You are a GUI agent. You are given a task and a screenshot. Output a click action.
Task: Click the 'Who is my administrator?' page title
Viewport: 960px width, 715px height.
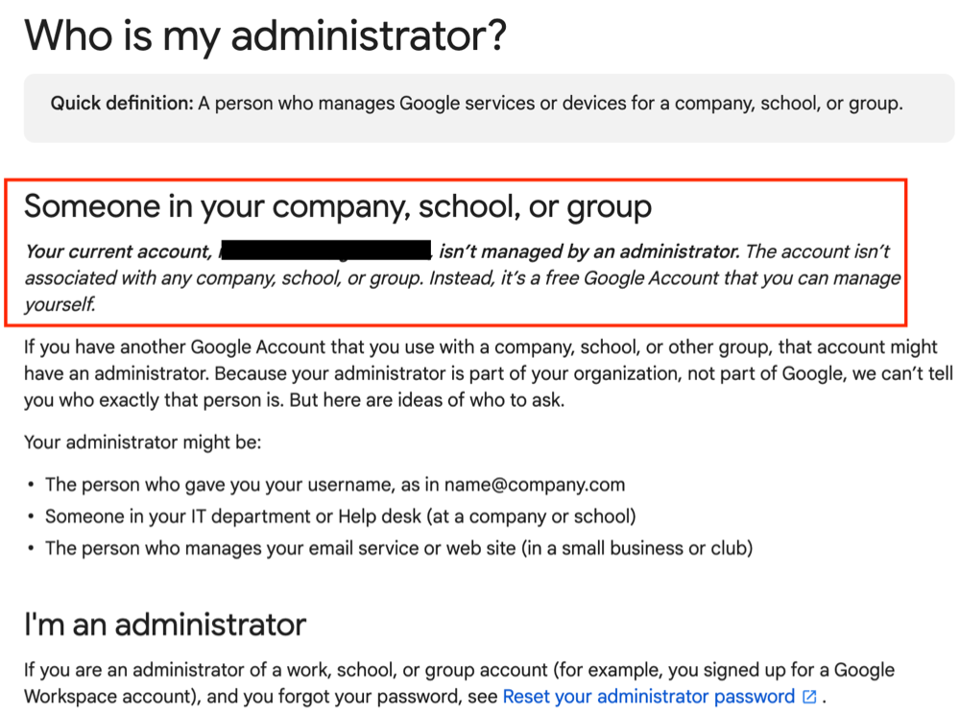(x=266, y=36)
